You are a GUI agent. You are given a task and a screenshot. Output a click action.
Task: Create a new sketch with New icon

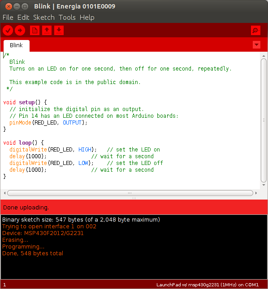pyautogui.click(x=35, y=31)
